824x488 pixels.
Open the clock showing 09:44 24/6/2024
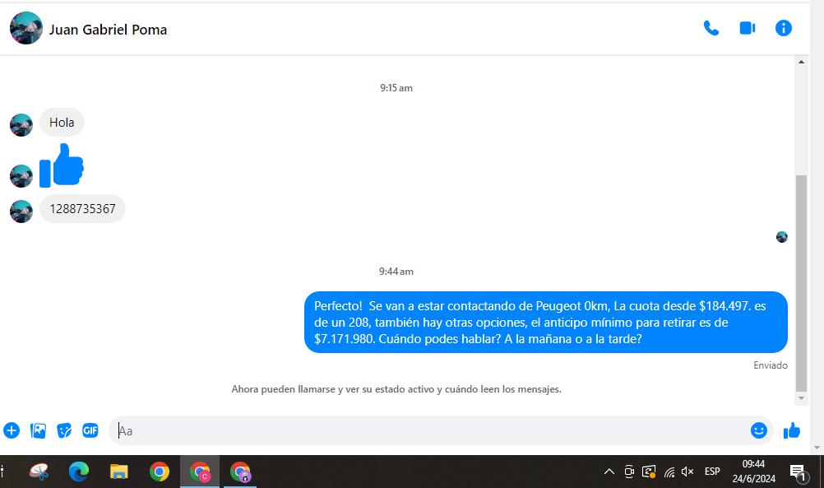click(x=753, y=472)
